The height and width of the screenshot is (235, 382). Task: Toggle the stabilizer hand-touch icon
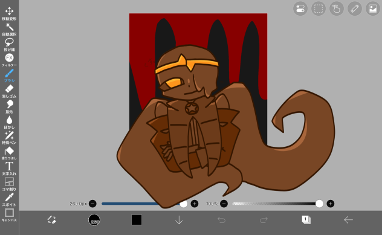click(337, 9)
